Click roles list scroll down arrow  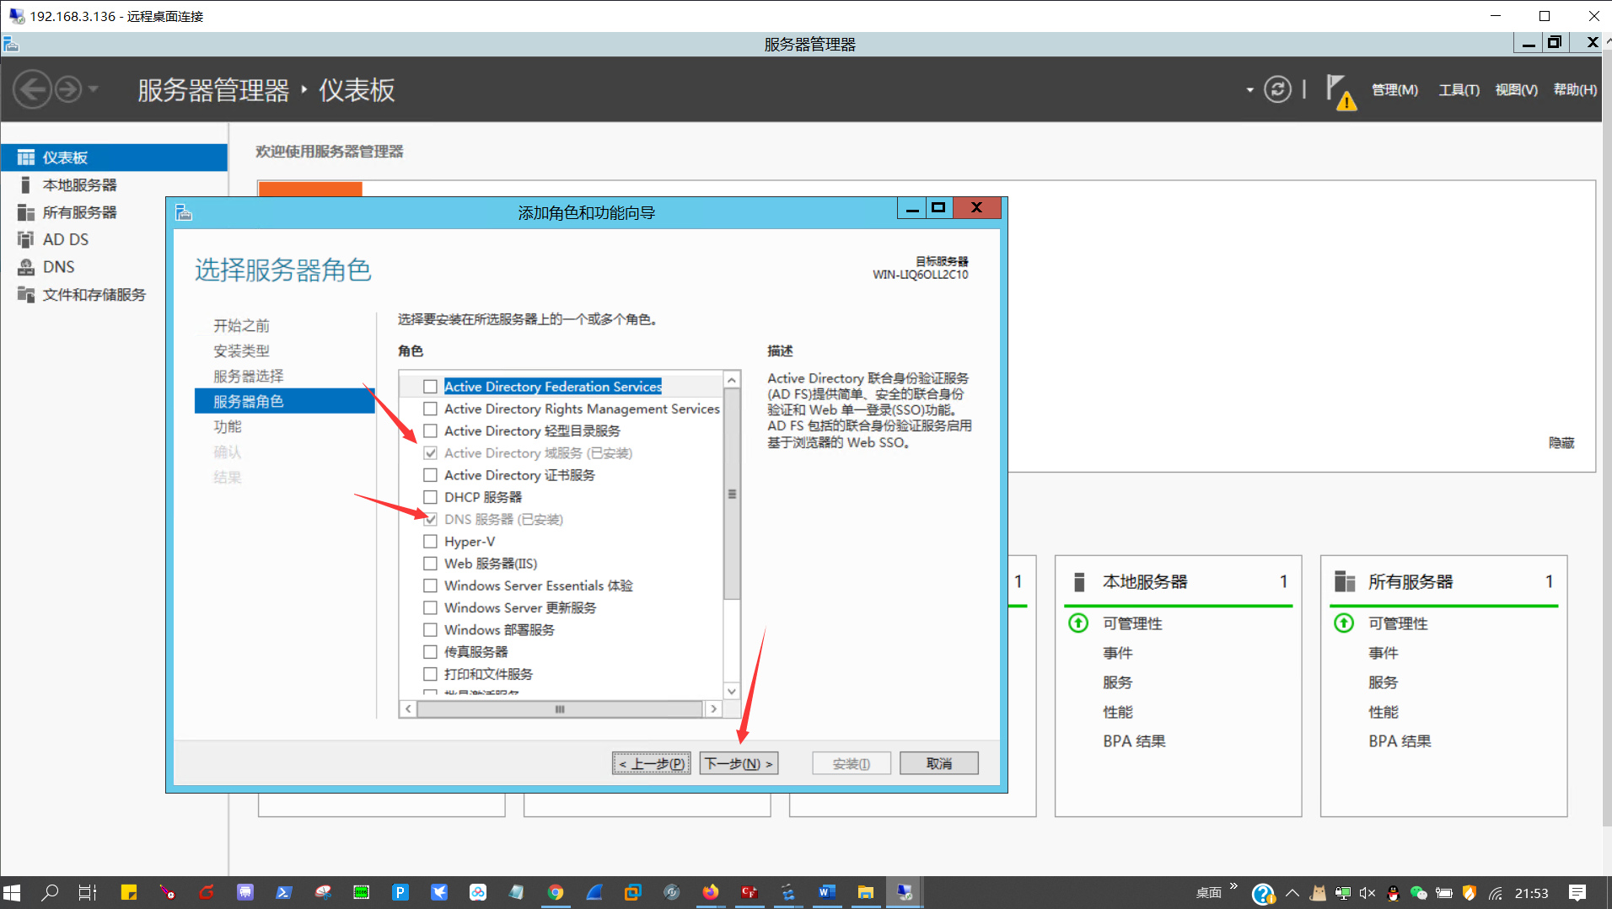coord(732,691)
